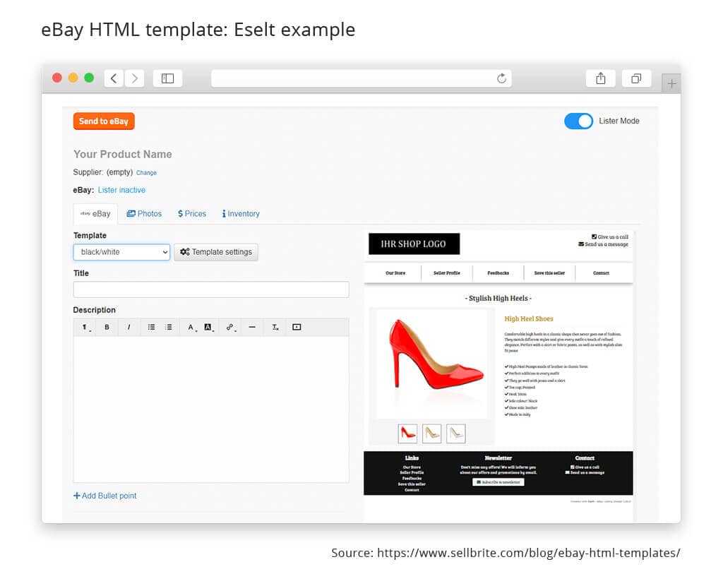Switch to the eBay tab

95,214
